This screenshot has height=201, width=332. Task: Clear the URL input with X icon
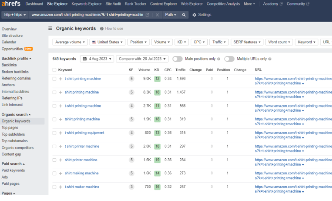[157, 15]
